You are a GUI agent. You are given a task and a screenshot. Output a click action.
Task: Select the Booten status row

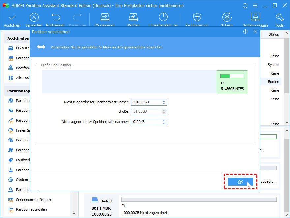tap(274, 82)
